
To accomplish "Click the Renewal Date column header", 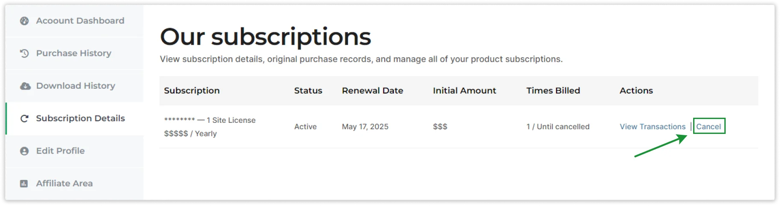I will (x=372, y=91).
